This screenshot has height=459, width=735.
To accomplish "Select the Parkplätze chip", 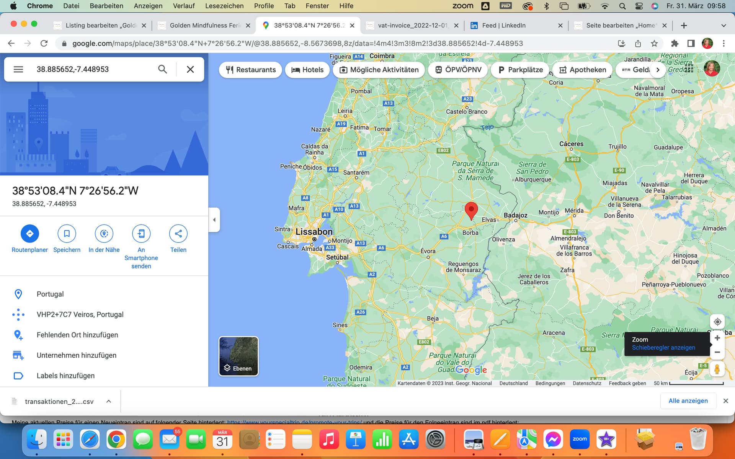I will point(520,70).
